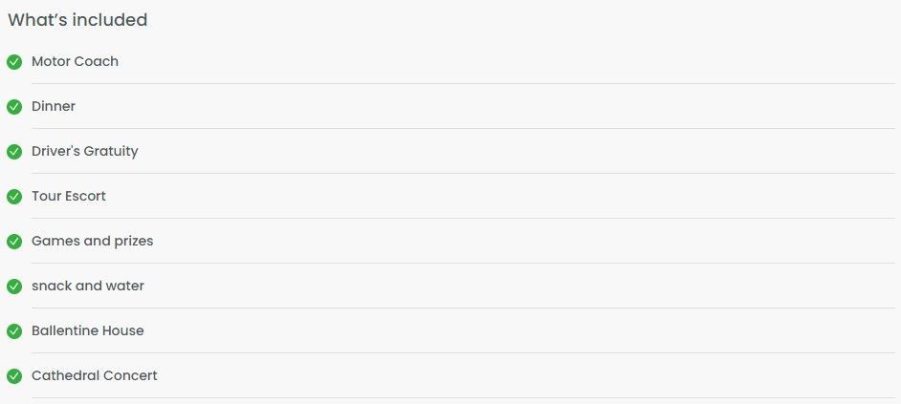901x404 pixels.
Task: Select the Motor Coach list item text
Action: pyautogui.click(x=75, y=61)
